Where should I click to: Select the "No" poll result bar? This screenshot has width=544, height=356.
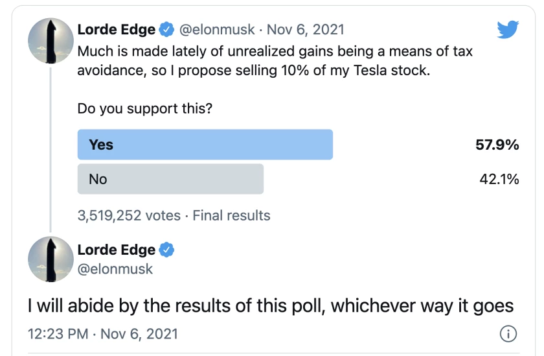tap(170, 179)
